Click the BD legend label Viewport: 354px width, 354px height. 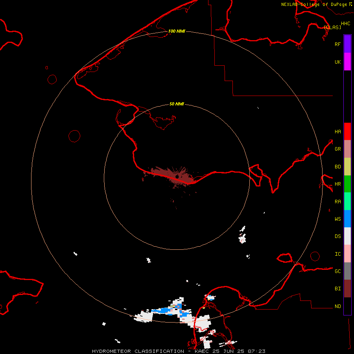coord(337,167)
